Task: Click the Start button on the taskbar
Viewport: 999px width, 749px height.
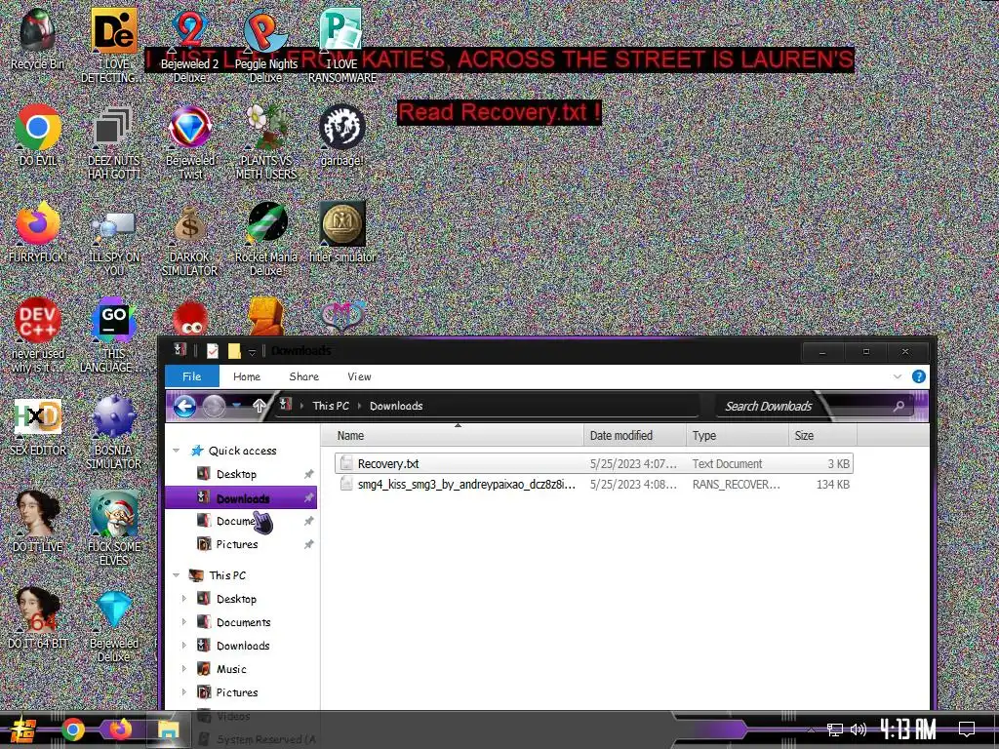Action: click(23, 729)
